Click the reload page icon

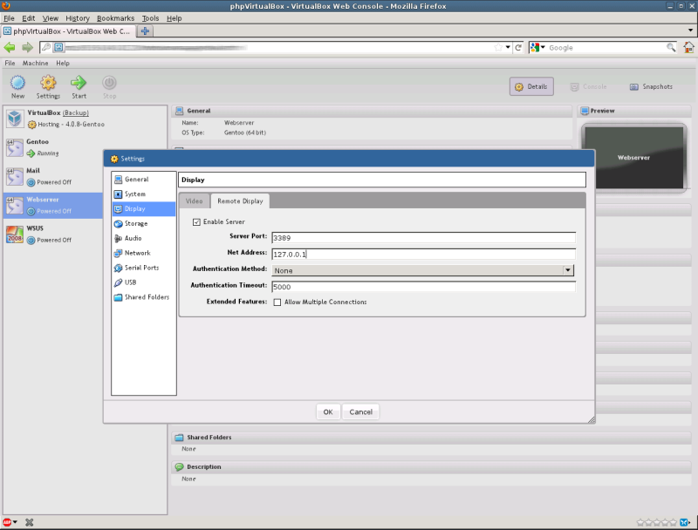[518, 48]
